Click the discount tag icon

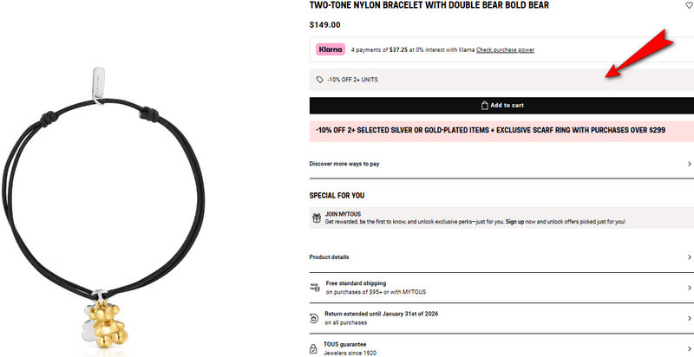point(319,80)
